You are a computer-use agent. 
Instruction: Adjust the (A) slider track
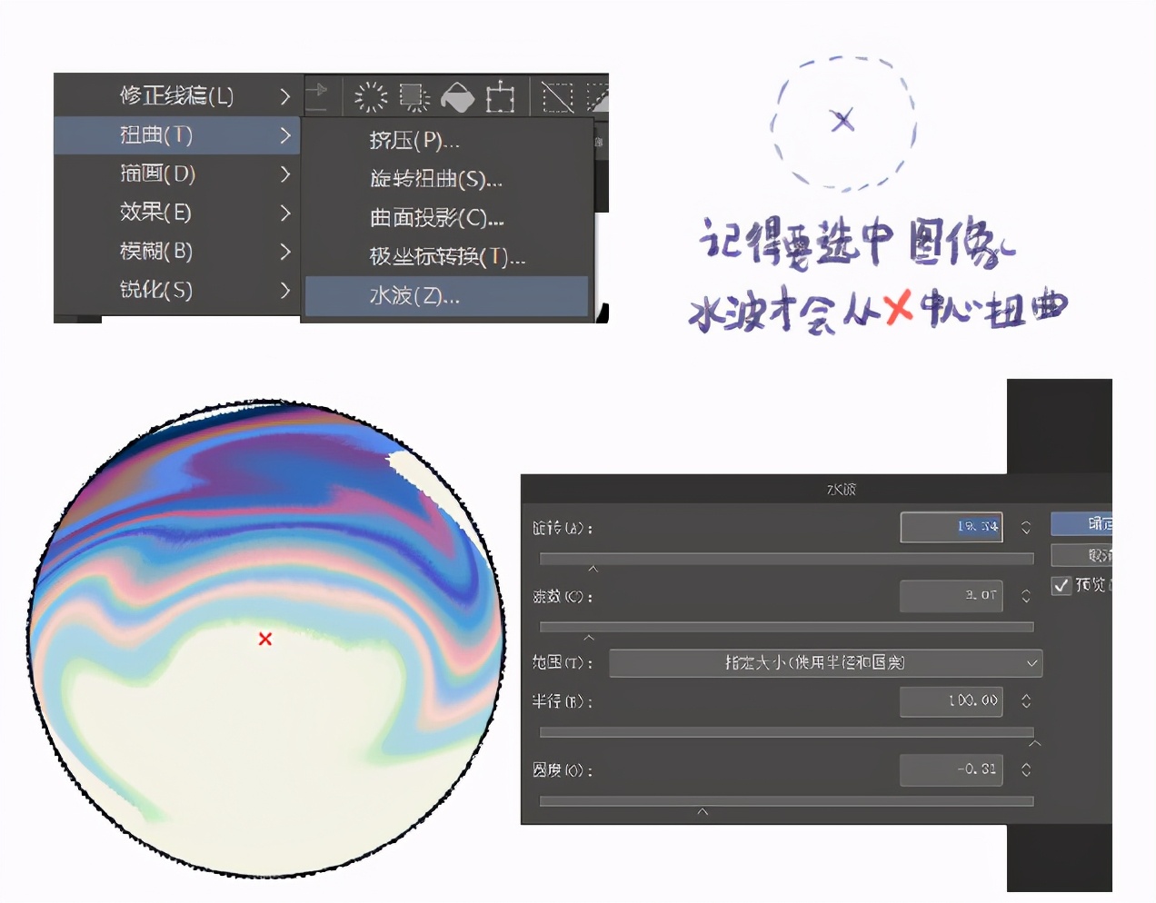click(x=786, y=558)
